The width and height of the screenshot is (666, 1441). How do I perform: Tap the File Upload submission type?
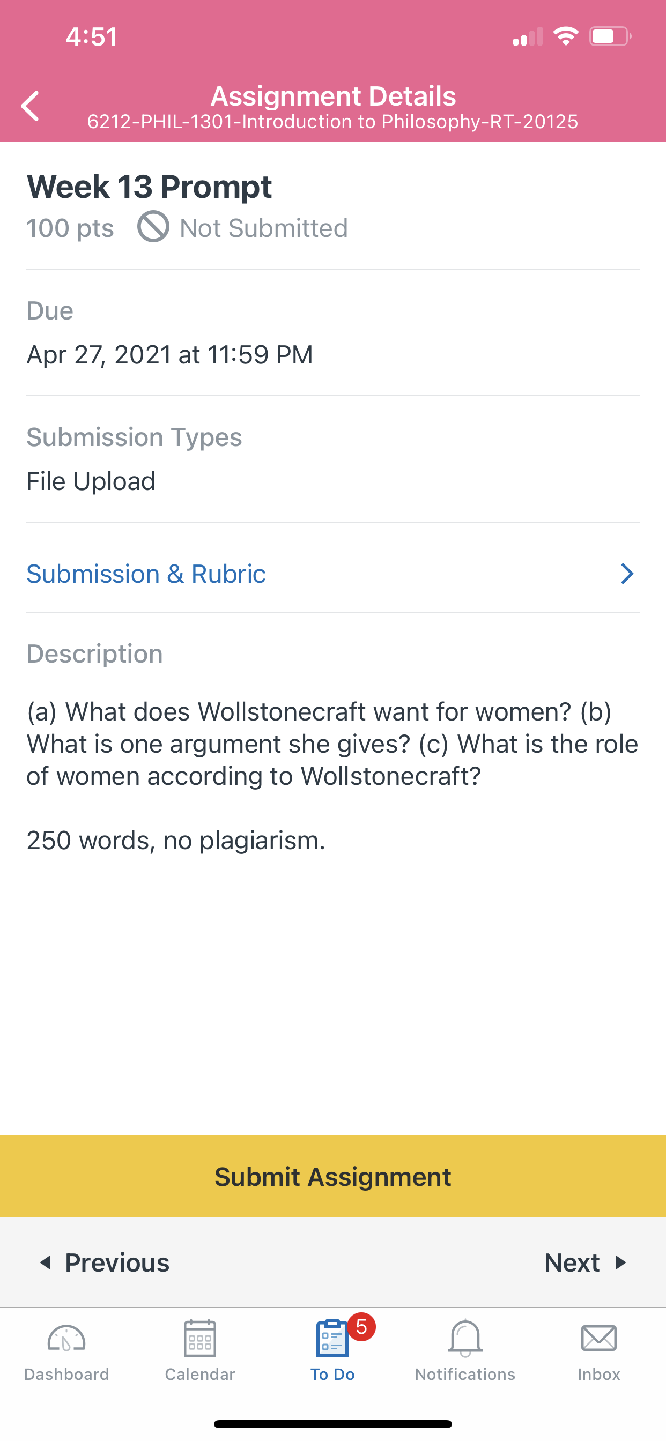91,481
